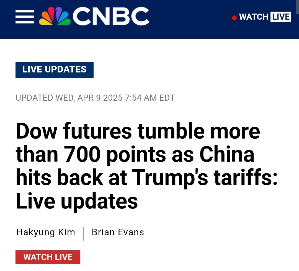The height and width of the screenshot is (271, 299).
Task: Click divider line between author names
Action: pyautogui.click(x=83, y=233)
